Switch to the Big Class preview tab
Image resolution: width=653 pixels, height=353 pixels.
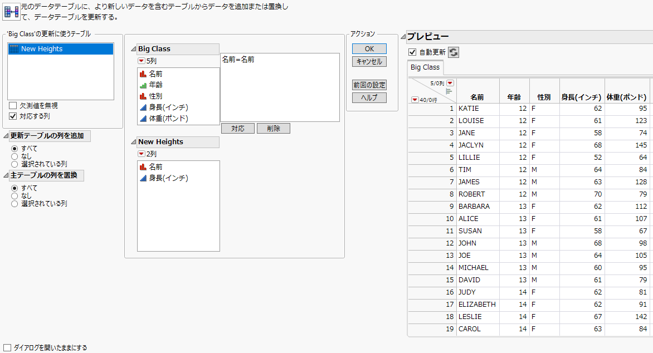coord(425,67)
